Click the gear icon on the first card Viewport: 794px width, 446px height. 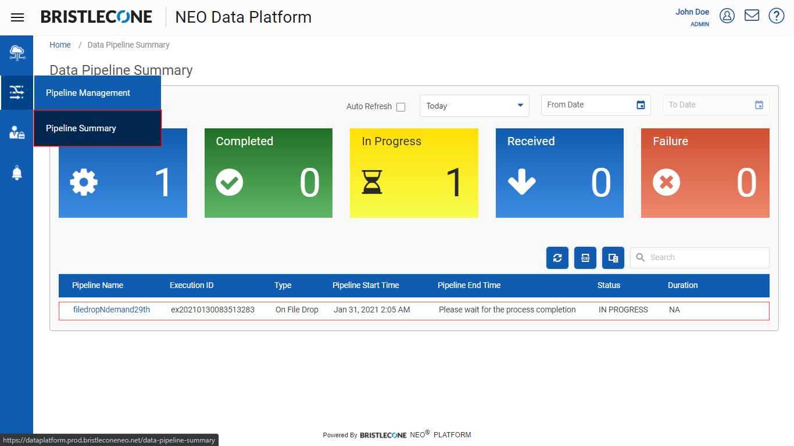84,182
